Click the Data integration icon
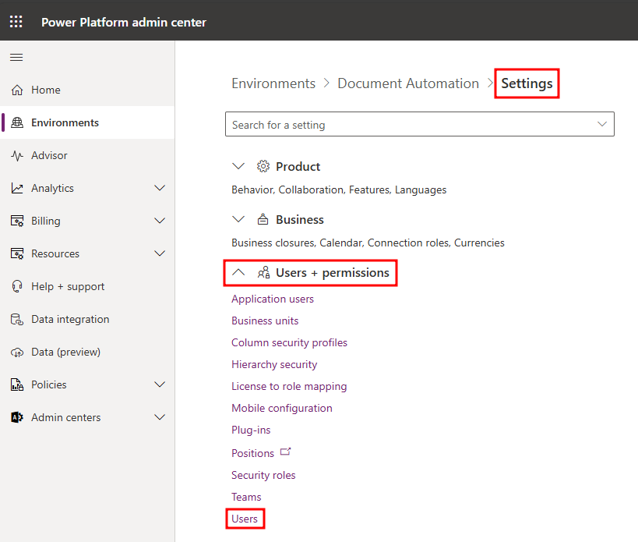The image size is (638, 542). [x=17, y=319]
